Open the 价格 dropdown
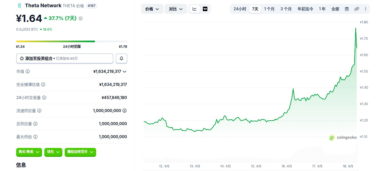This screenshot has height=171, width=379. (152, 9)
